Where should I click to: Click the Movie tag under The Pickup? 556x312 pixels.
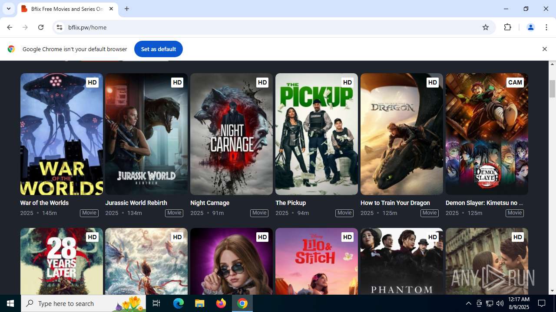[344, 213]
